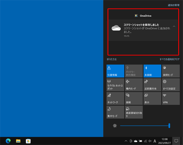This screenshot has width=183, height=145.
Task: Click the small OneDrive header app icon
Action: (136, 16)
